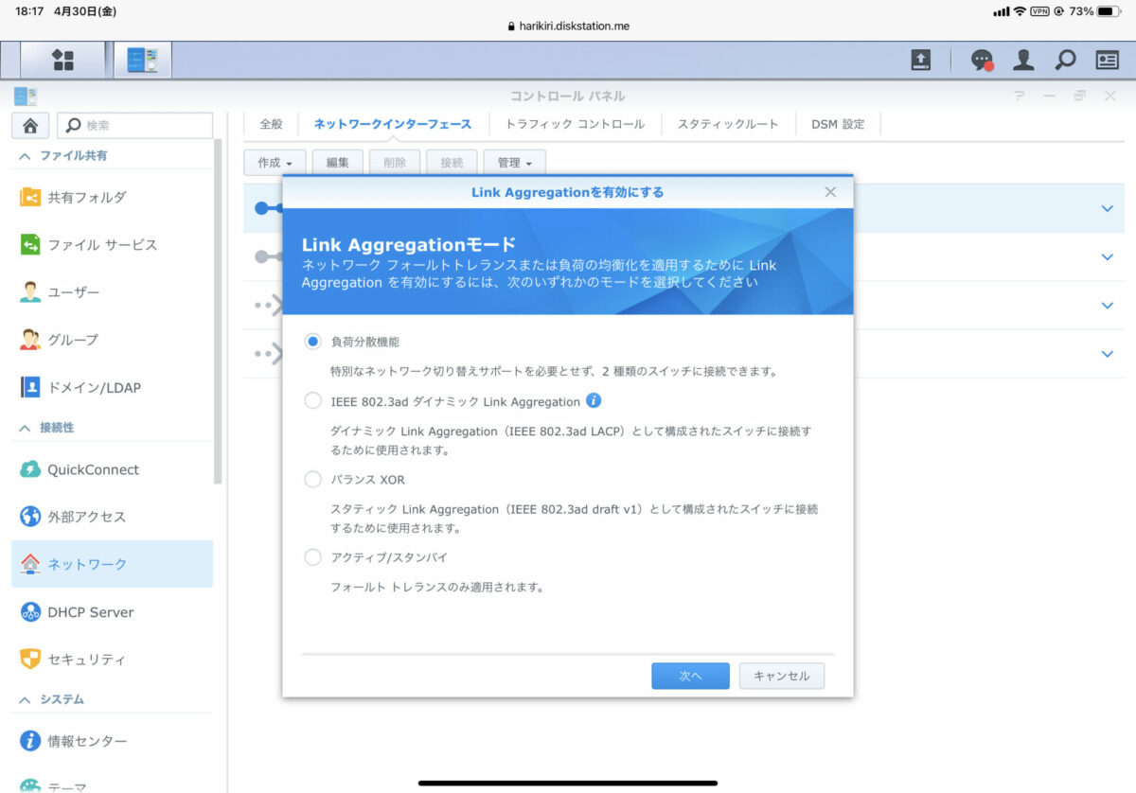Click the sidebar vertical scrollbar
Viewport: 1136px width, 793px height.
(219, 312)
